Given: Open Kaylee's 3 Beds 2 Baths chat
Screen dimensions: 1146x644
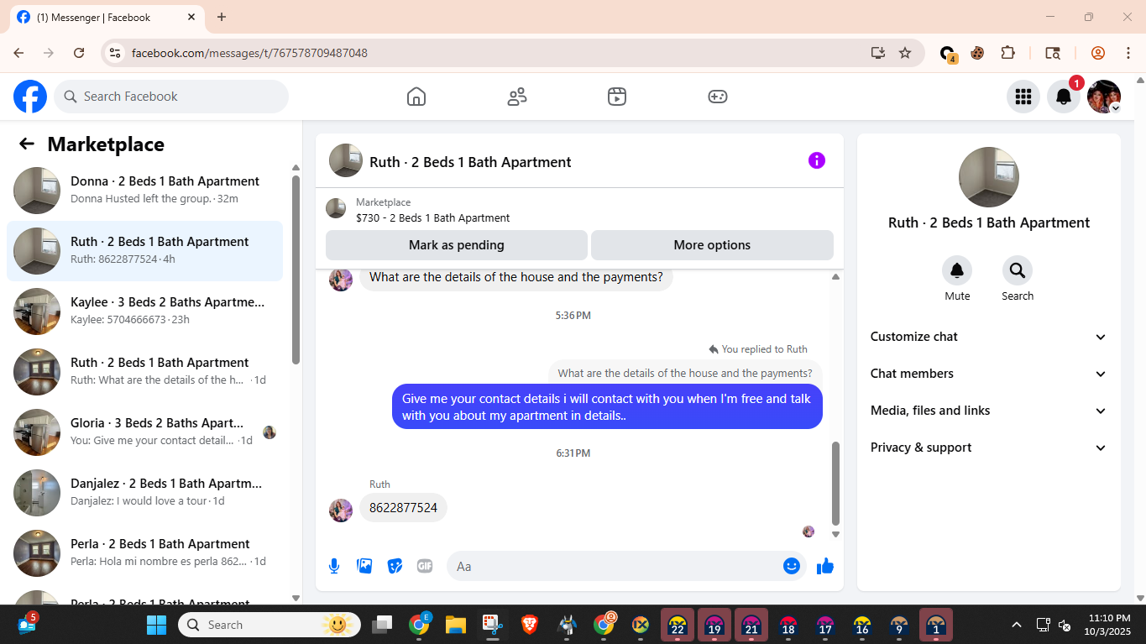Looking at the screenshot, I should tap(144, 312).
